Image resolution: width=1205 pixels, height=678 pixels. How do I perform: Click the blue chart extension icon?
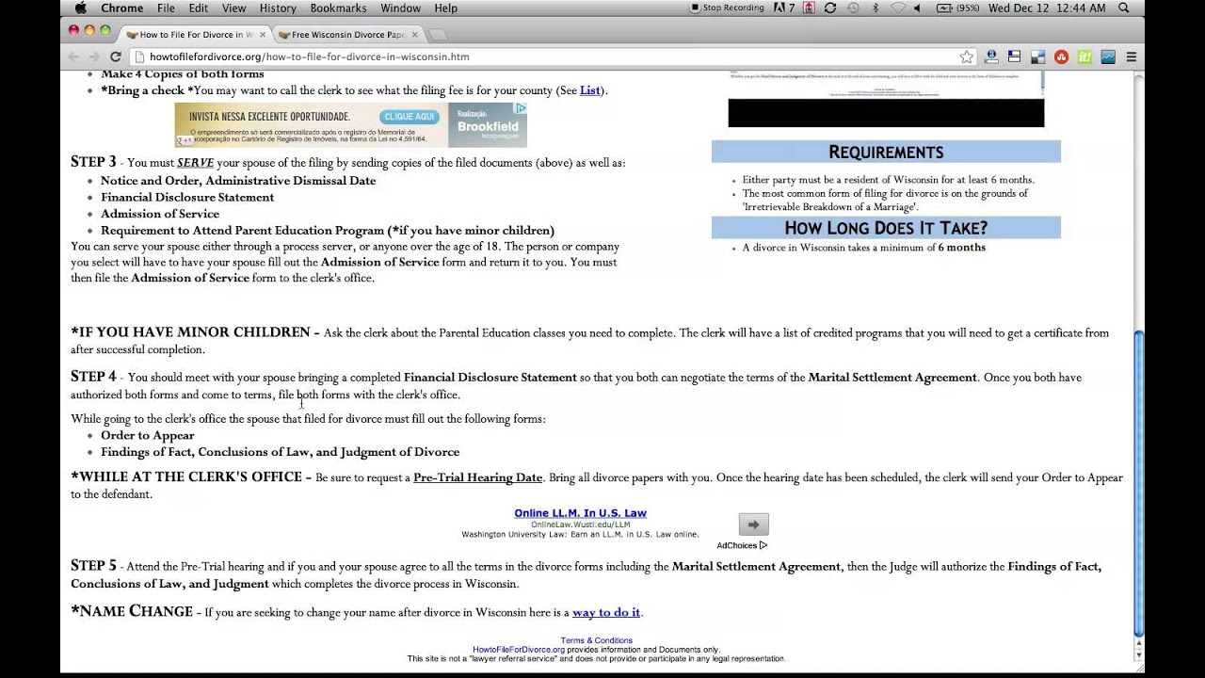tap(1108, 56)
